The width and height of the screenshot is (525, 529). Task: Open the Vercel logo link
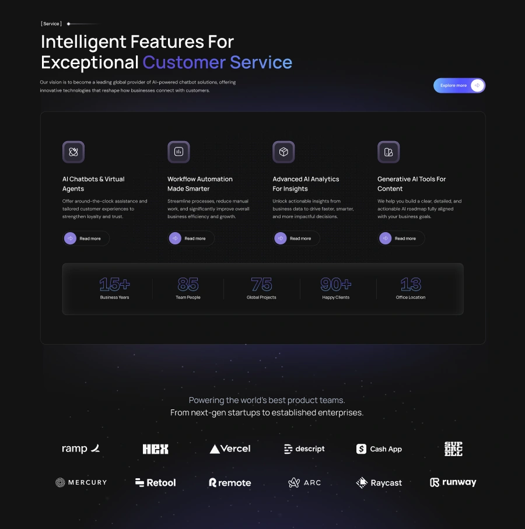click(230, 449)
